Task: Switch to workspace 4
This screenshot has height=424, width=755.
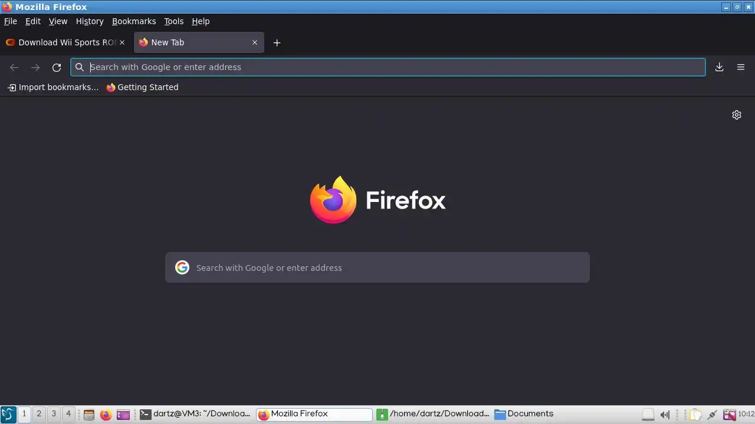Action: pyautogui.click(x=68, y=414)
